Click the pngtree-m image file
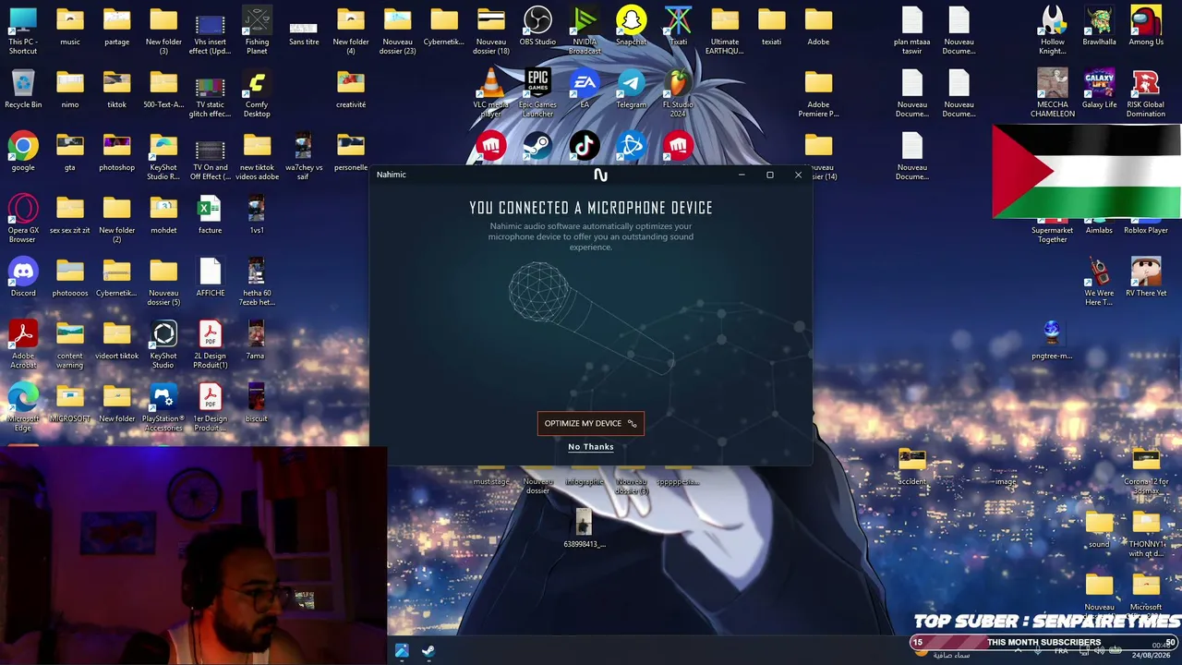Image resolution: width=1182 pixels, height=665 pixels. tap(1053, 340)
